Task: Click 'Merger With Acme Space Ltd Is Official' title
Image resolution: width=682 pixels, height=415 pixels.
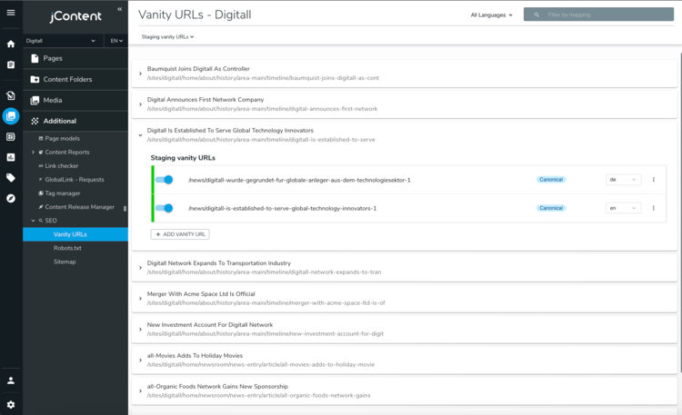Action: [x=201, y=294]
